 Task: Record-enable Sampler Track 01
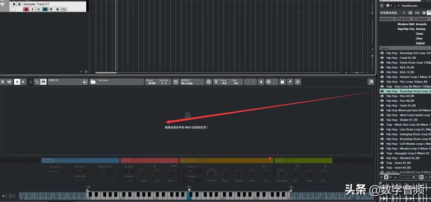point(26,9)
